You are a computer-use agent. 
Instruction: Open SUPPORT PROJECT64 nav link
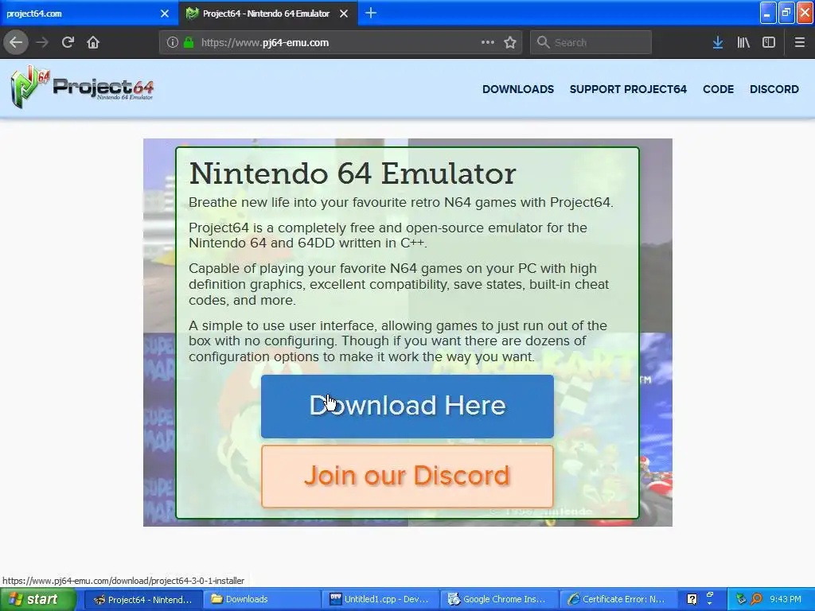pos(628,89)
